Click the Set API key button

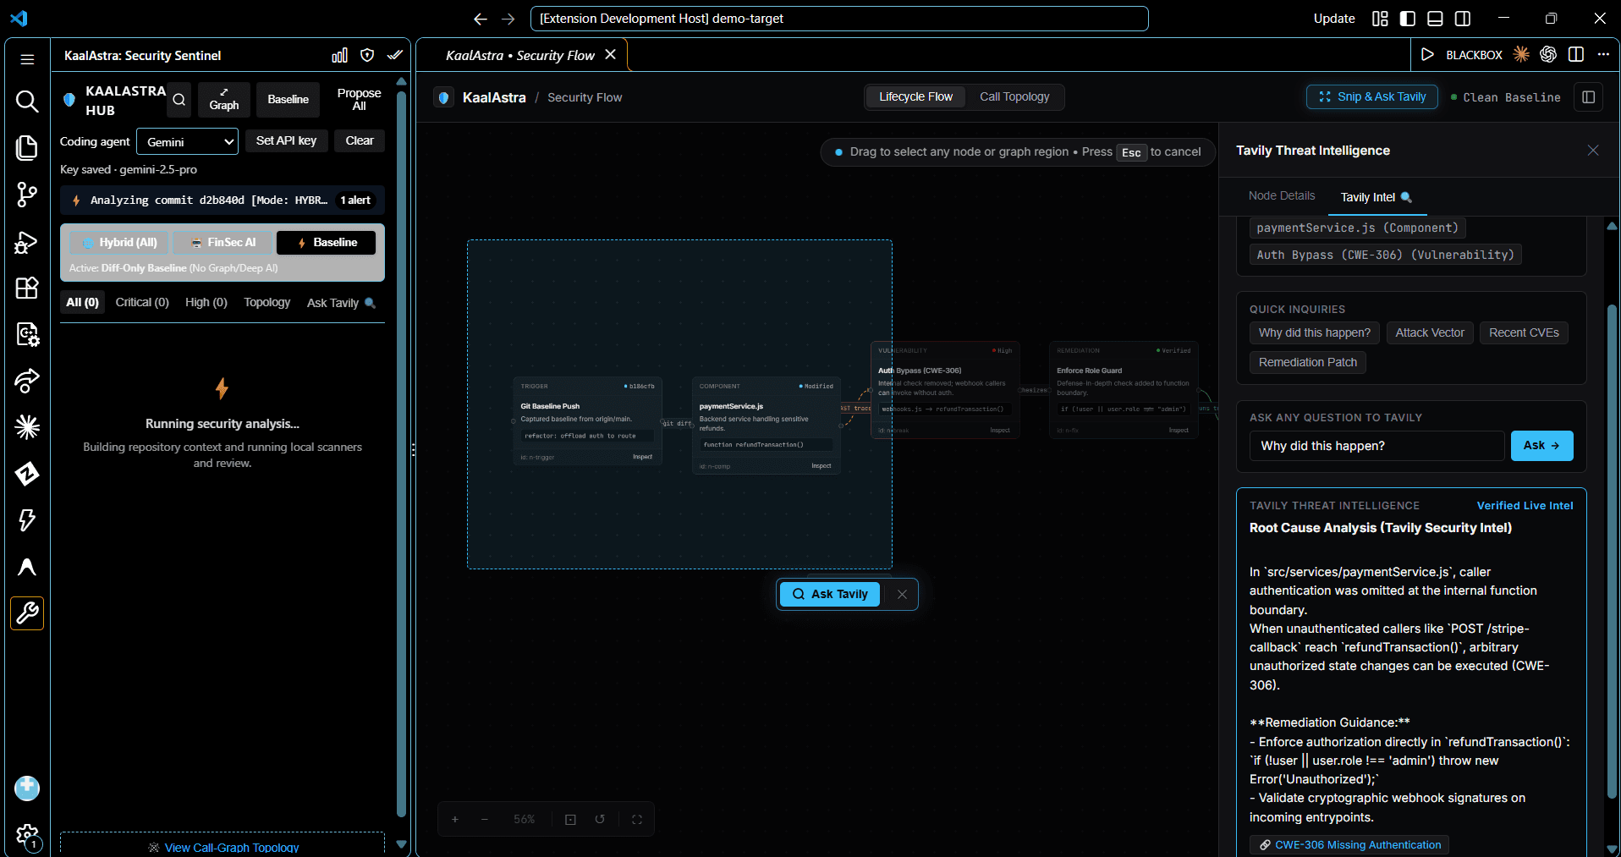286,141
